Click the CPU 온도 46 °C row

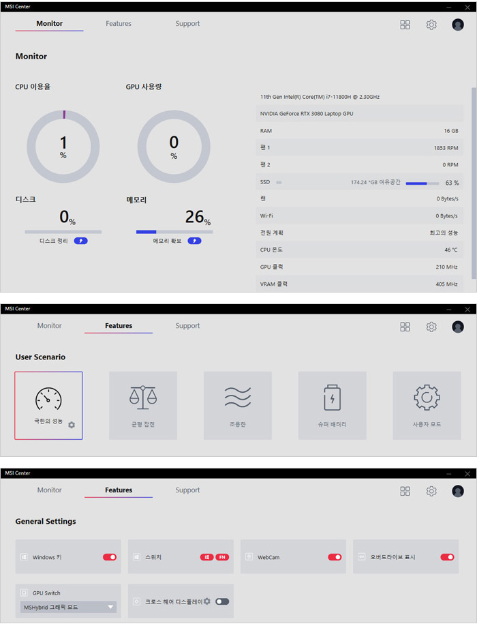pos(359,250)
